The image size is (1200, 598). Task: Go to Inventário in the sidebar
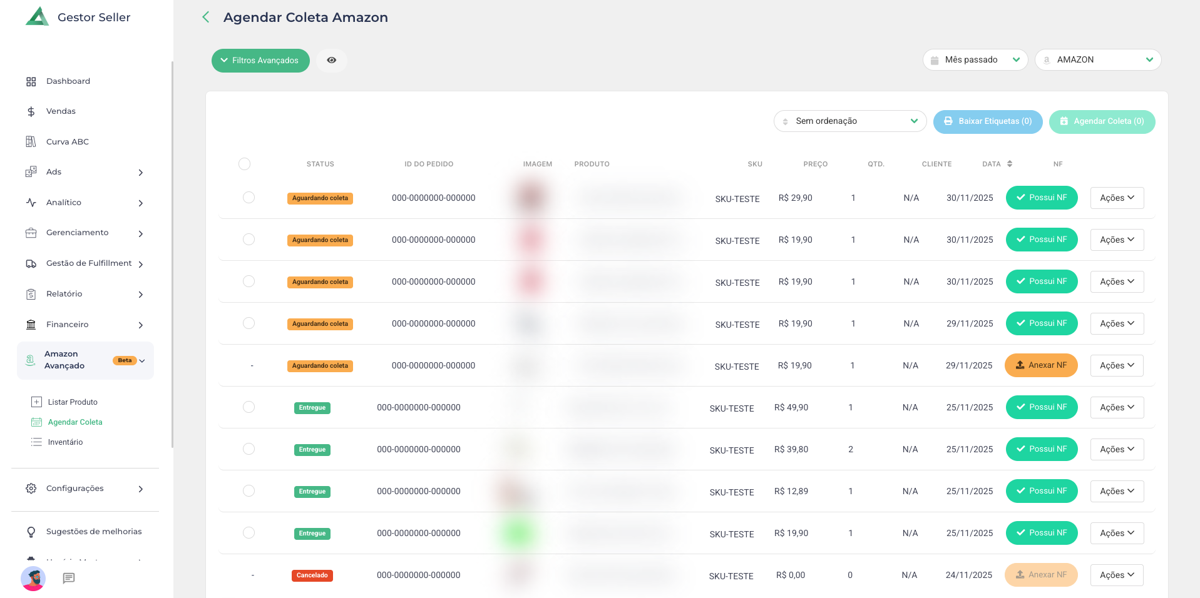(65, 442)
